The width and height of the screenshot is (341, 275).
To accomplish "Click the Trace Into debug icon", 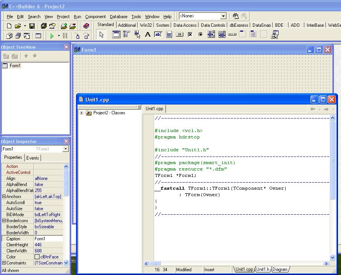I will [77, 35].
